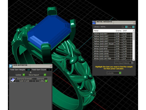Click the green Calculate arrow icon
Screen dimensions: 146x110
[x=120, y=73]
